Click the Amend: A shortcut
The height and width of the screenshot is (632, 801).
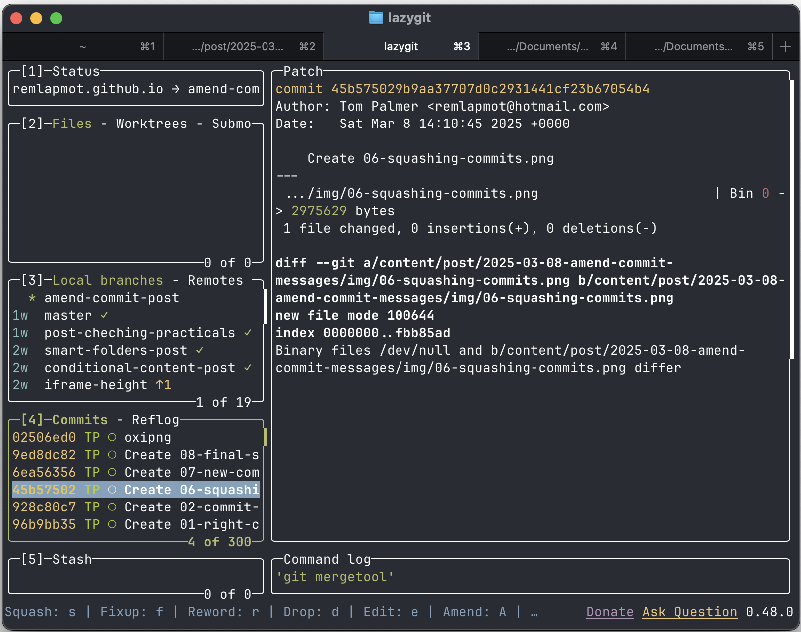pos(475,612)
